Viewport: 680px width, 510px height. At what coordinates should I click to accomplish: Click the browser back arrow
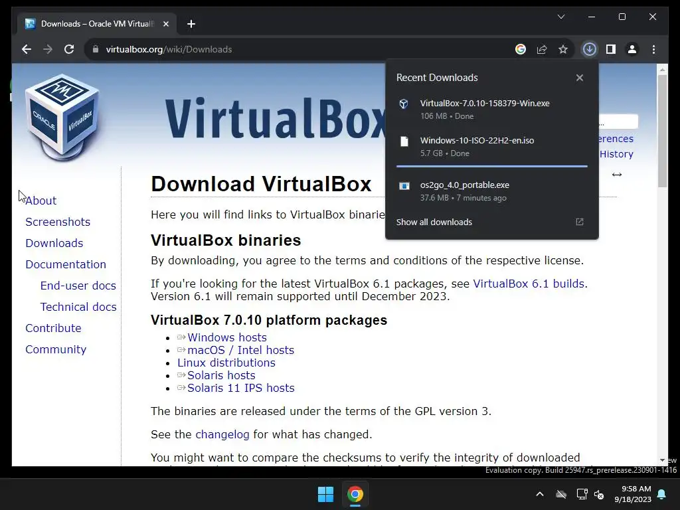point(27,49)
